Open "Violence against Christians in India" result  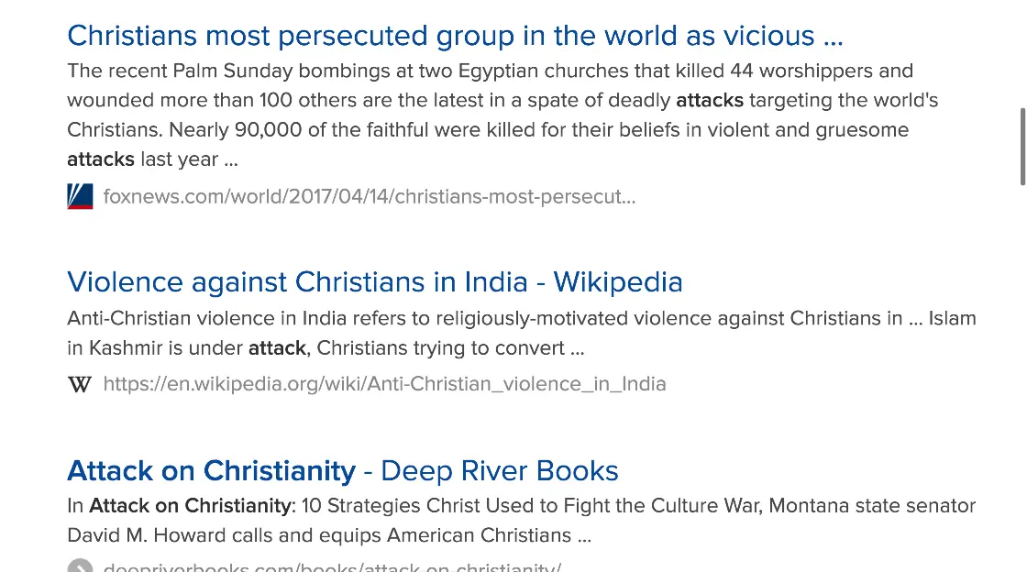tap(374, 281)
